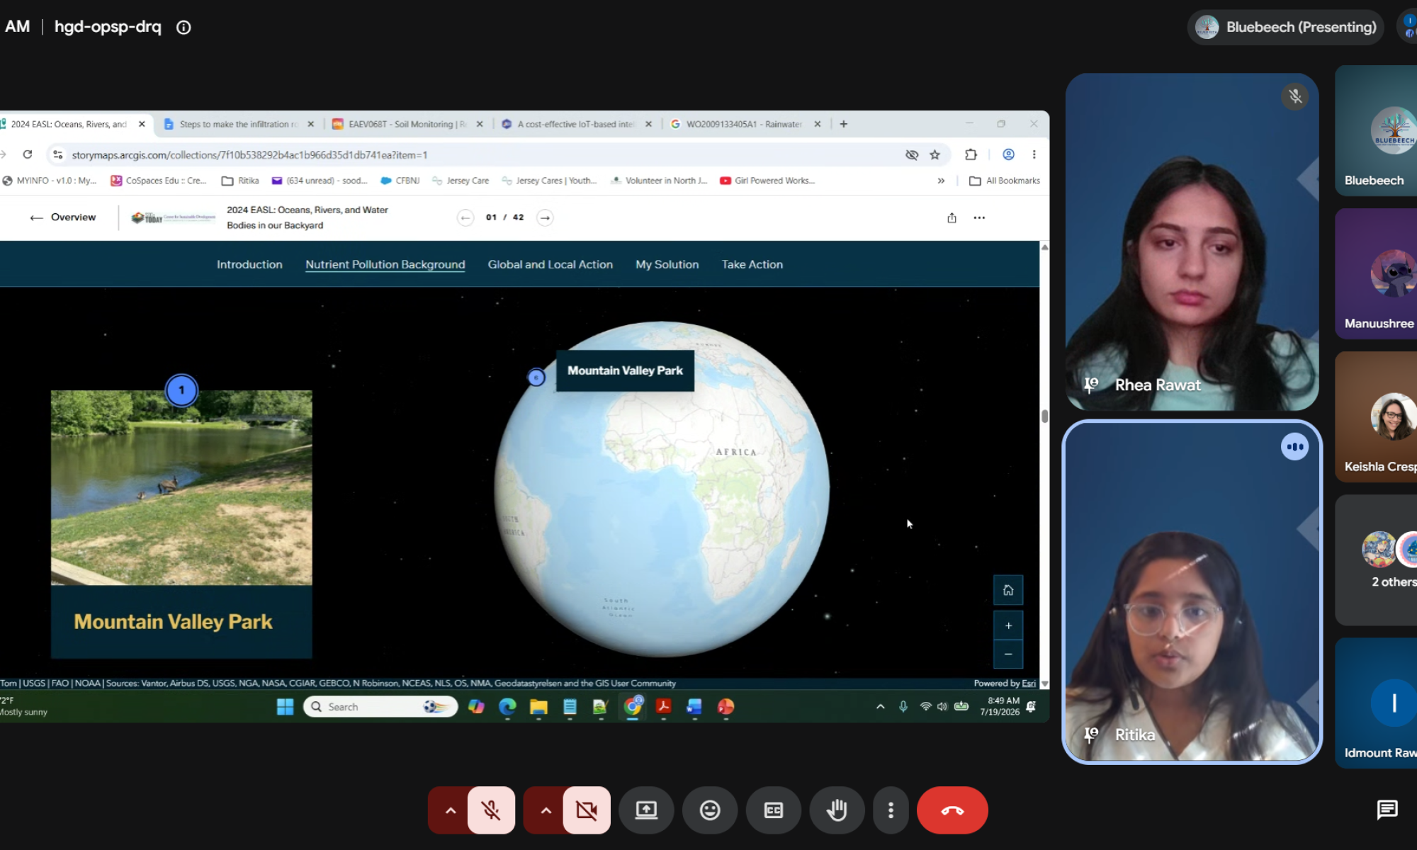The height and width of the screenshot is (850, 1417).
Task: Select the My Solution navigation tab
Action: pos(667,264)
